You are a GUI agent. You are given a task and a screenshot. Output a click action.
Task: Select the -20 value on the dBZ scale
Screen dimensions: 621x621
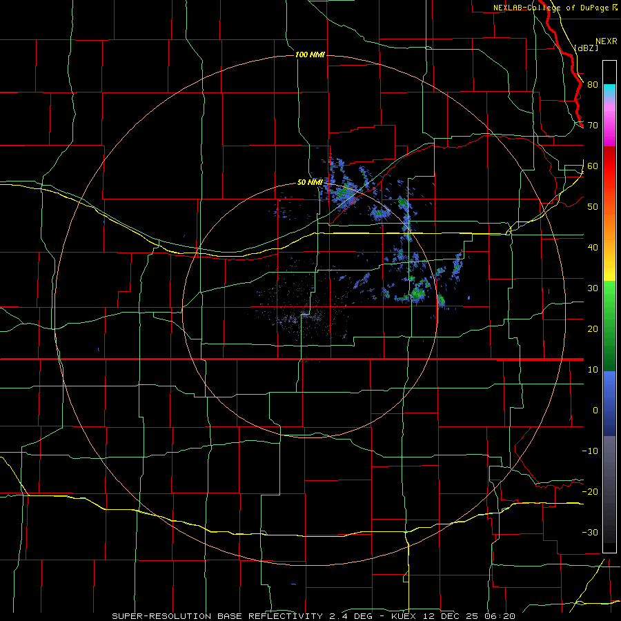pyautogui.click(x=590, y=491)
